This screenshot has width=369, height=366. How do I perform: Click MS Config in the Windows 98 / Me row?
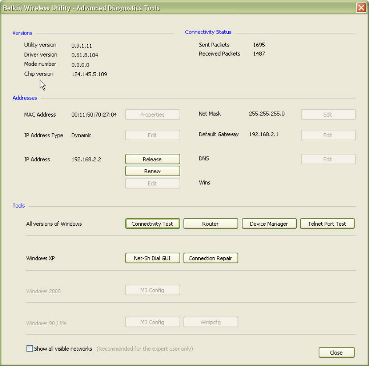(153, 322)
